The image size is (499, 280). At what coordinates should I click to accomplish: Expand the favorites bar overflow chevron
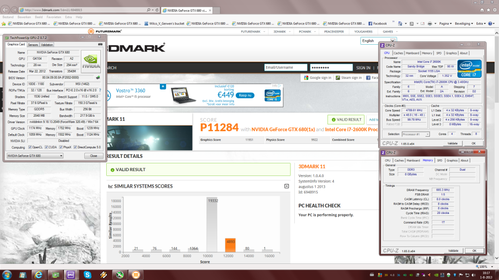[393, 22]
